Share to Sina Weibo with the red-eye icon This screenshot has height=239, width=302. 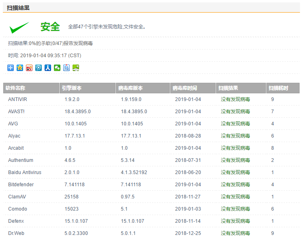click(x=29, y=68)
